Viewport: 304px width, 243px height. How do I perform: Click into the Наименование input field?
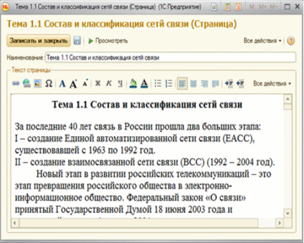pos(170,58)
